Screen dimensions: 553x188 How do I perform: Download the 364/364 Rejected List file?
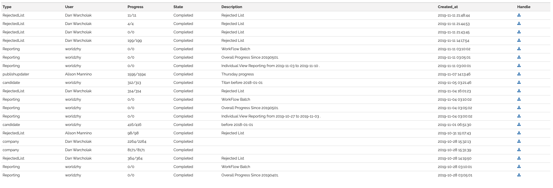519,158
